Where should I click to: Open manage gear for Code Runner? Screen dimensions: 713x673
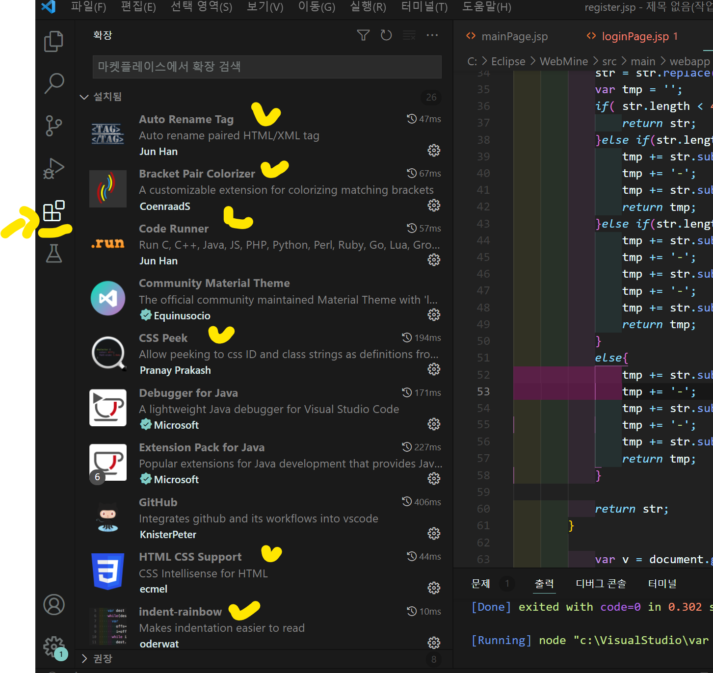434,259
